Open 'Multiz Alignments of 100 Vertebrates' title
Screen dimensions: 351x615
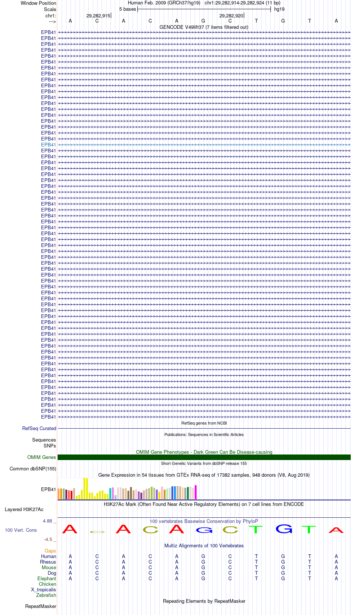click(204, 545)
